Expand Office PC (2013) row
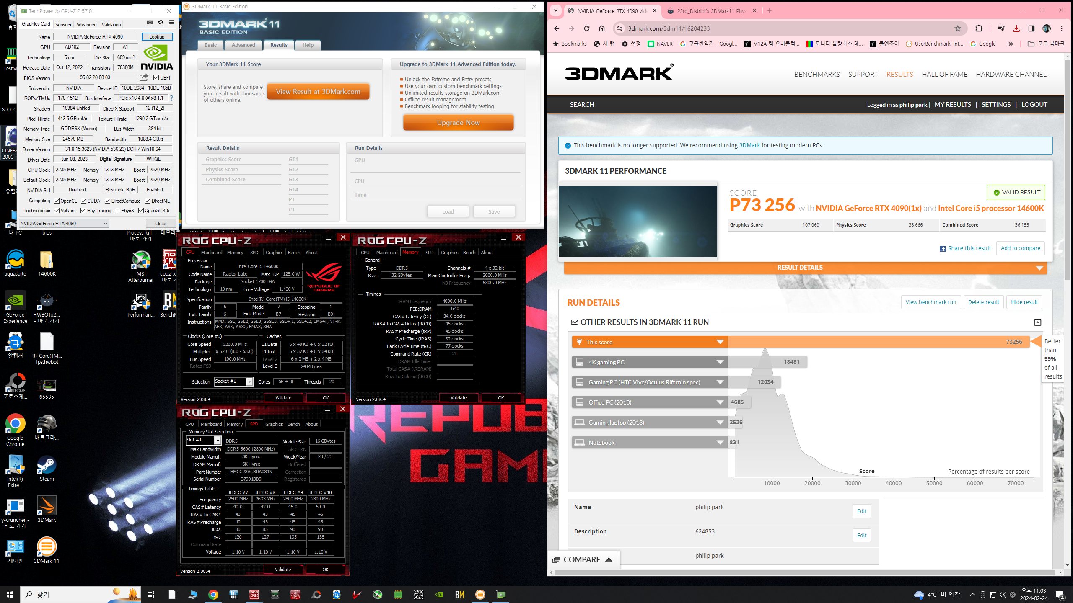 720,402
